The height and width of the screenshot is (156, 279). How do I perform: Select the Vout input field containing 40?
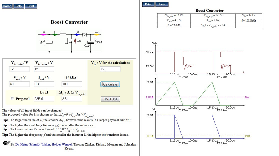coord(19,84)
